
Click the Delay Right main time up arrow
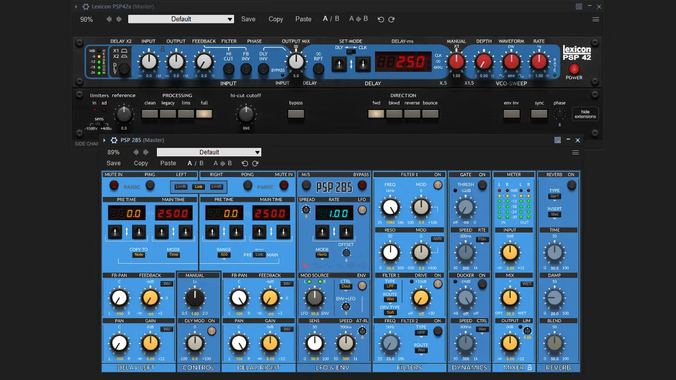(x=259, y=232)
